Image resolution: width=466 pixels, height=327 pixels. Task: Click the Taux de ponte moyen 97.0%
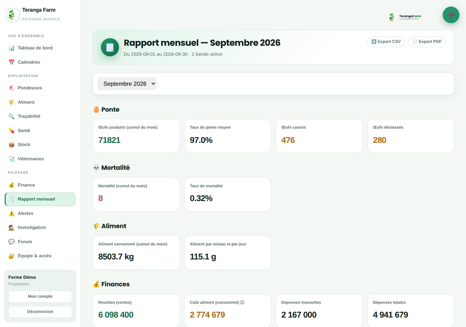point(201,140)
